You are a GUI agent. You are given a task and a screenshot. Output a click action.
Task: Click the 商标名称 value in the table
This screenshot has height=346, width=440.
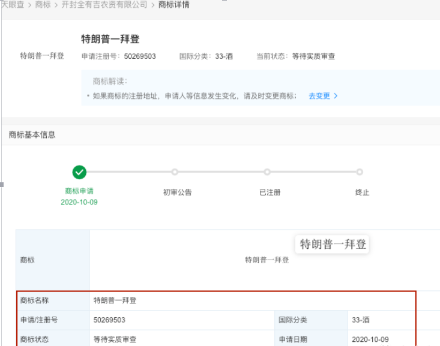119,300
